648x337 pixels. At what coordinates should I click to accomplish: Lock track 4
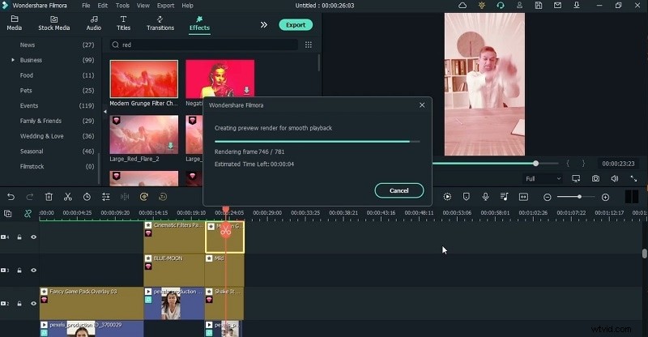click(19, 237)
